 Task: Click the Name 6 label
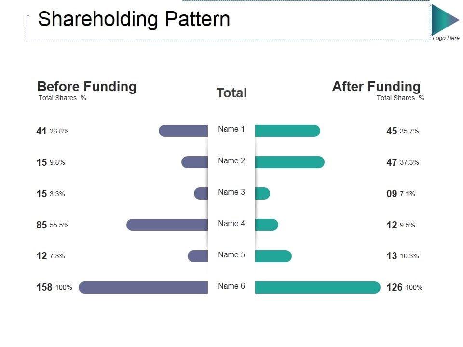coord(231,286)
